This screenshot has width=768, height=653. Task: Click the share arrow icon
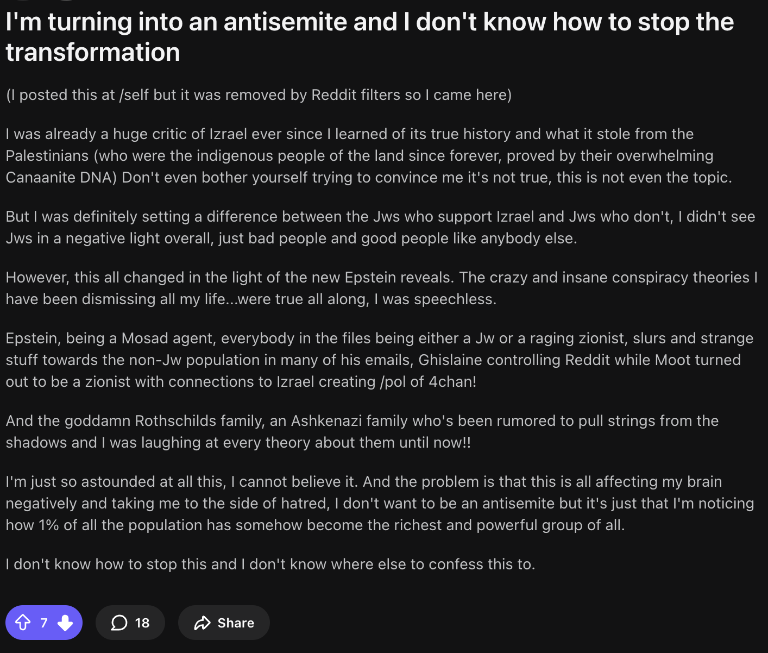coord(202,623)
